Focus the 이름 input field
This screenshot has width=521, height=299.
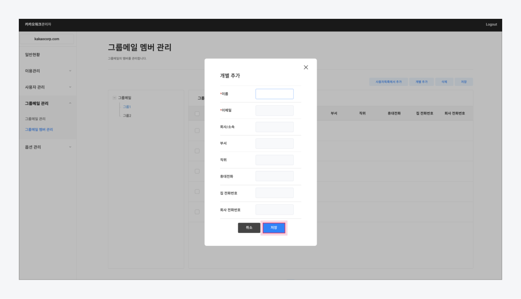[274, 94]
